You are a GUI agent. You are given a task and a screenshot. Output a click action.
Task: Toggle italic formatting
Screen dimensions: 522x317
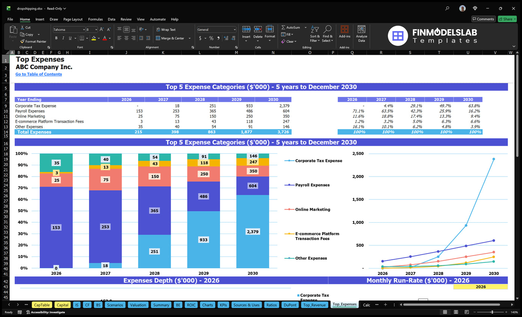click(x=62, y=38)
